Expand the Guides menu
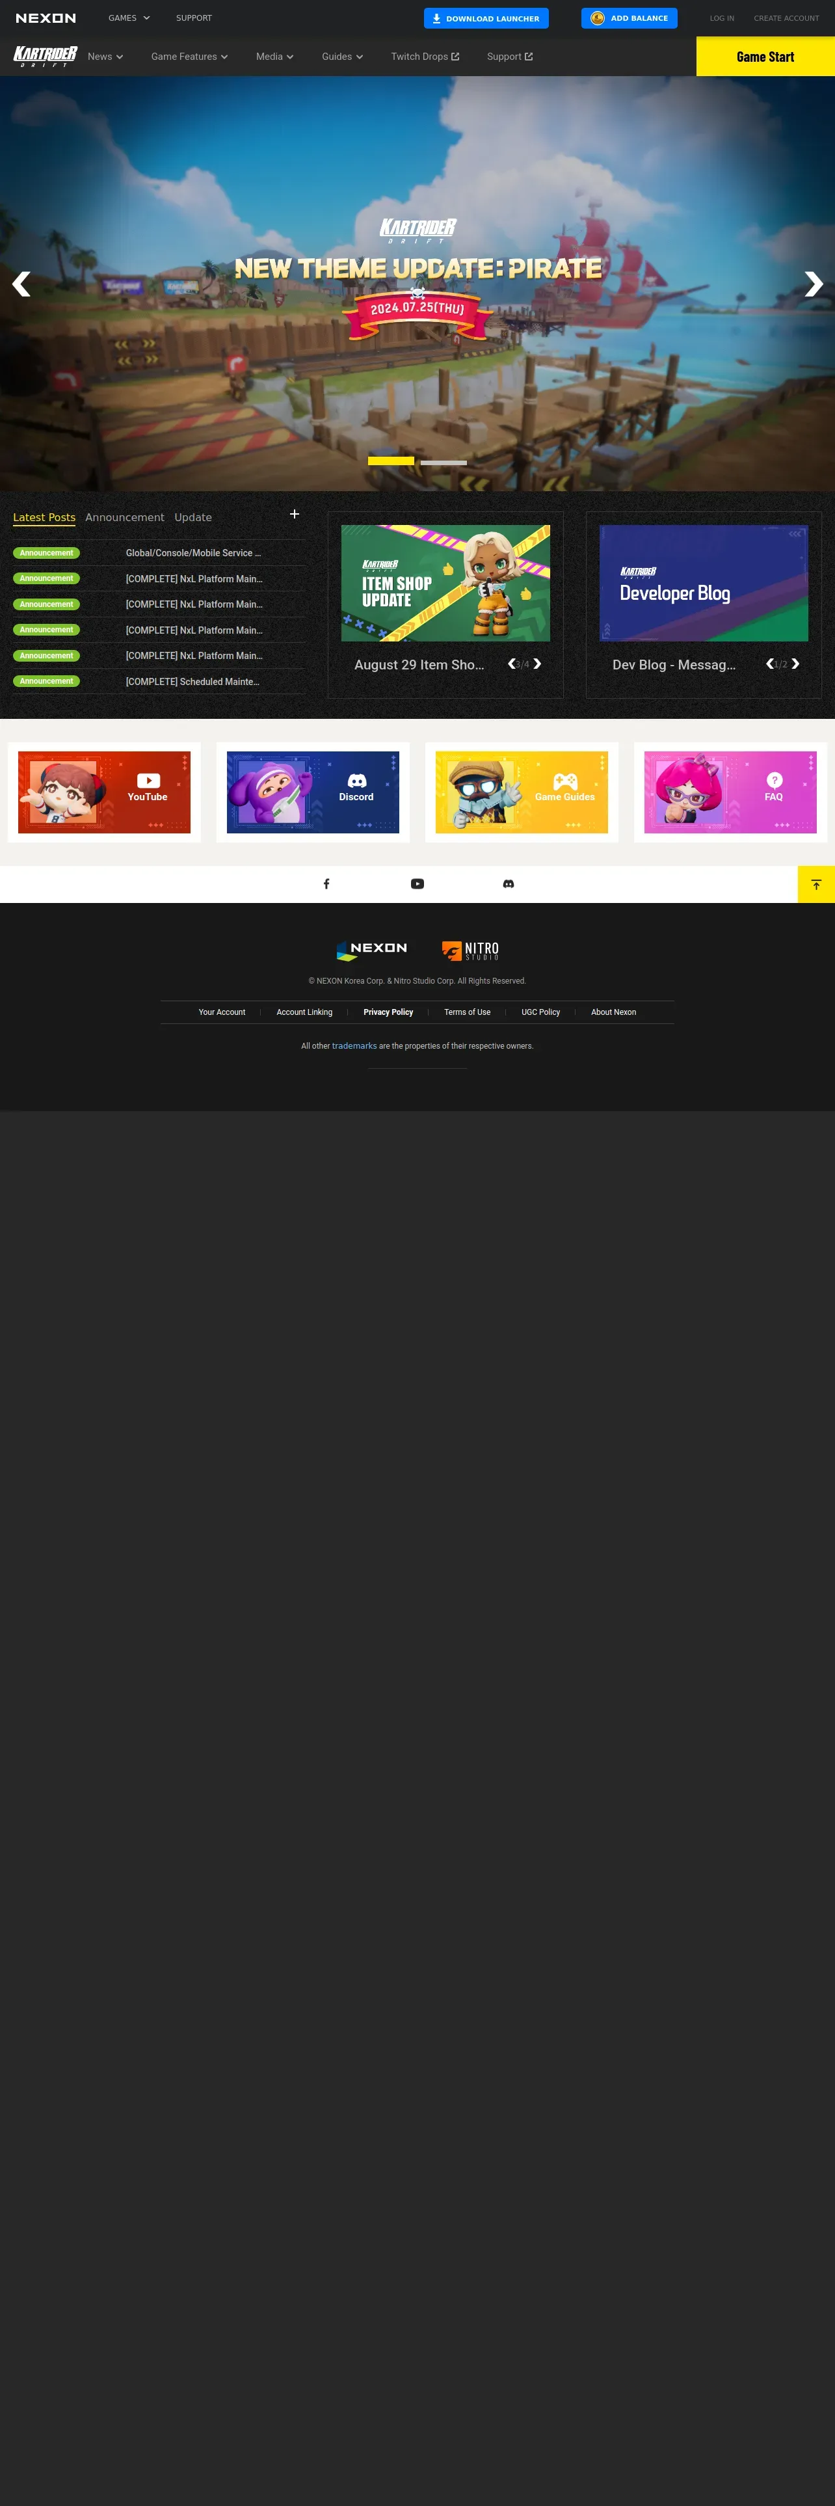835x2506 pixels. (342, 57)
